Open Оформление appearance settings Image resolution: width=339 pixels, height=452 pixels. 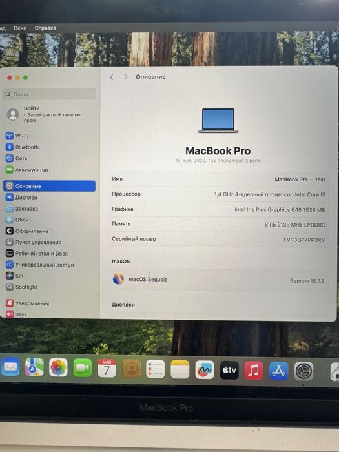pyautogui.click(x=27, y=231)
